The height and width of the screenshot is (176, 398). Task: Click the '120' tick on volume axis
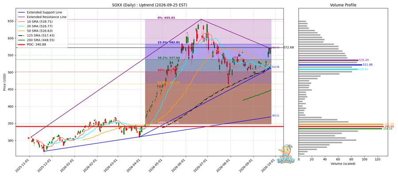[378, 159]
